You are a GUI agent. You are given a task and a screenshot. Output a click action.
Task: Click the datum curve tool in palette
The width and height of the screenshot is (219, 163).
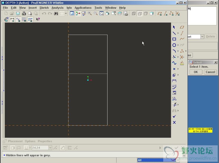pyautogui.click(x=182, y=39)
